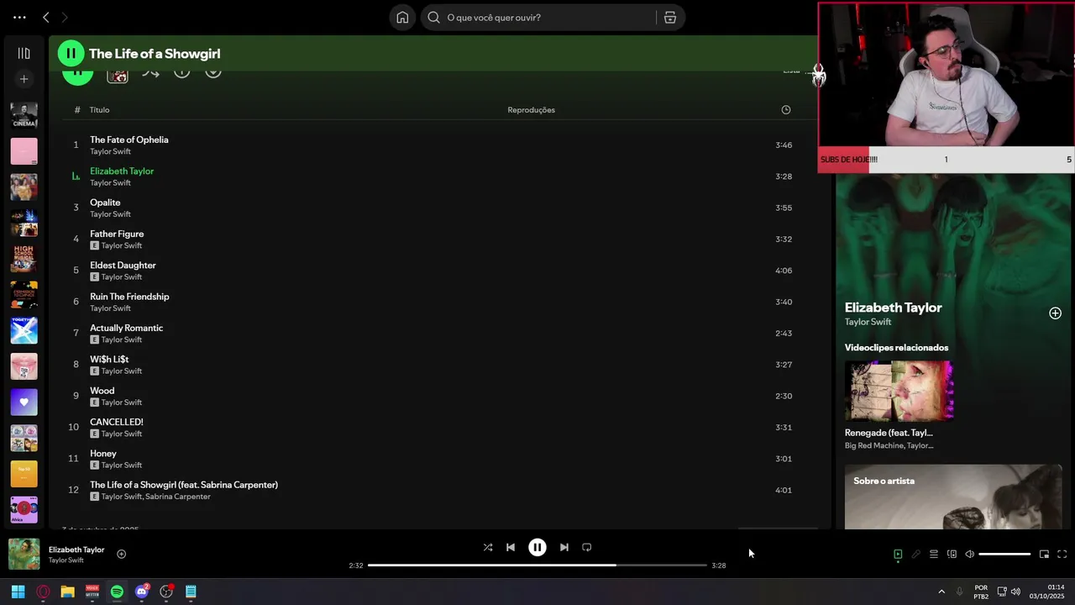
Task: Open Taylor Swift link in right panel
Action: click(x=868, y=322)
